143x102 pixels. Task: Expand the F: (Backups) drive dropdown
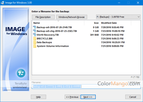[x=118, y=17]
